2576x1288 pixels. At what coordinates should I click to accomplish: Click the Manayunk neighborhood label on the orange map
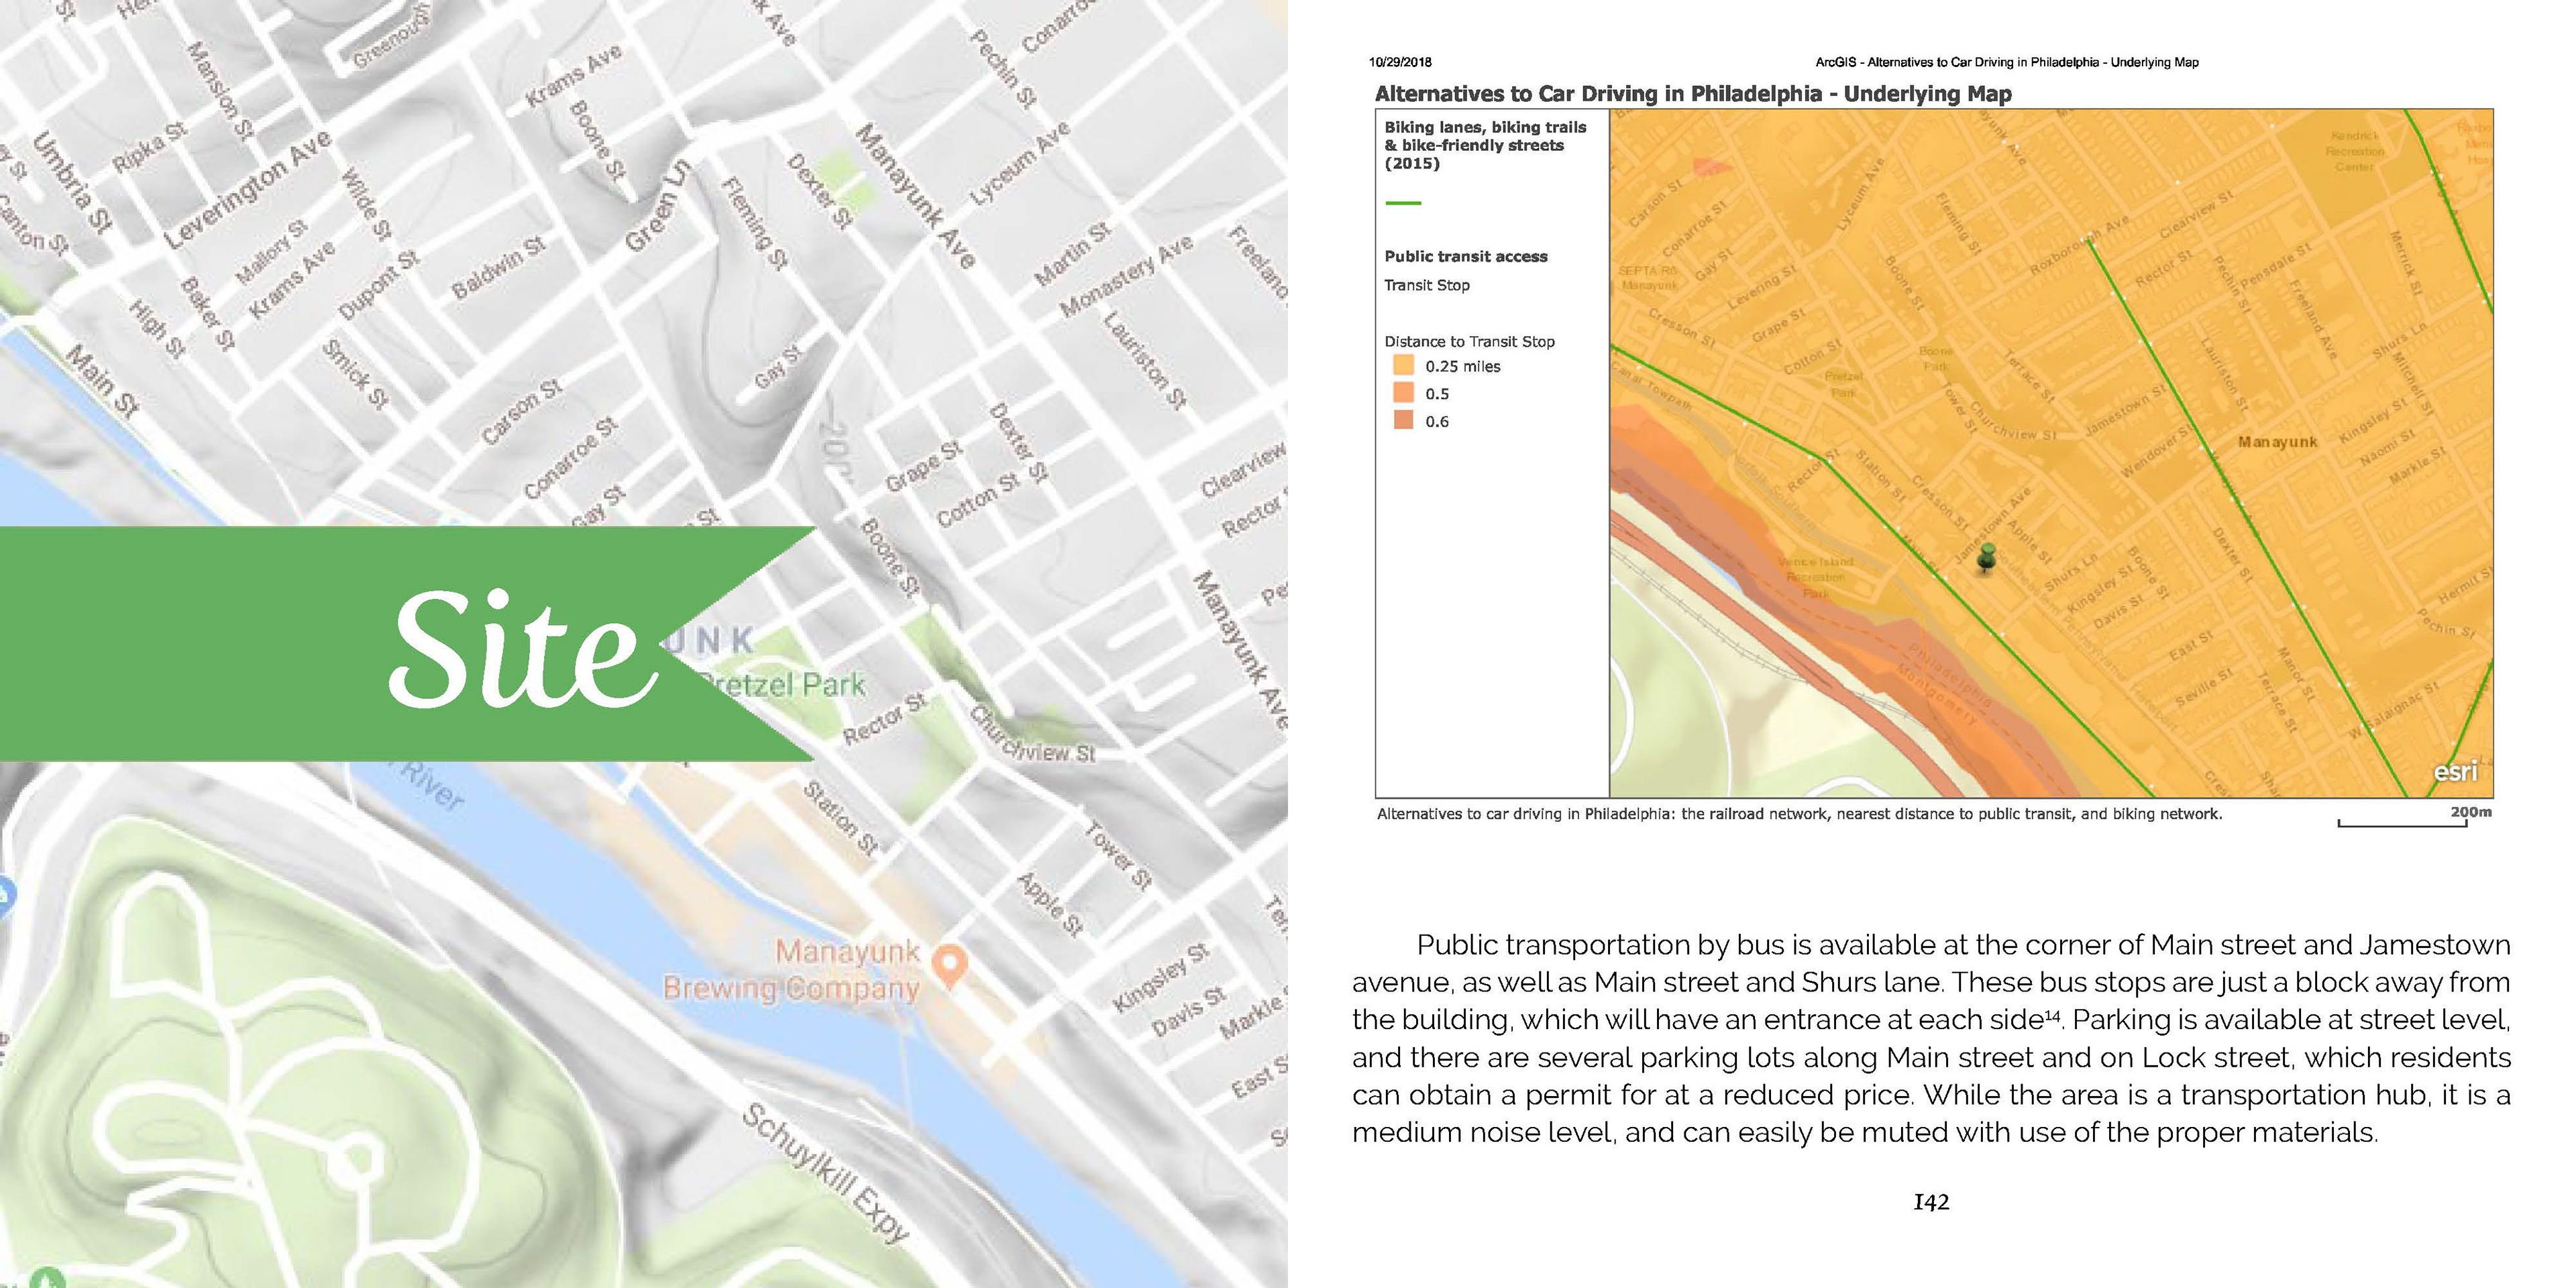2277,442
